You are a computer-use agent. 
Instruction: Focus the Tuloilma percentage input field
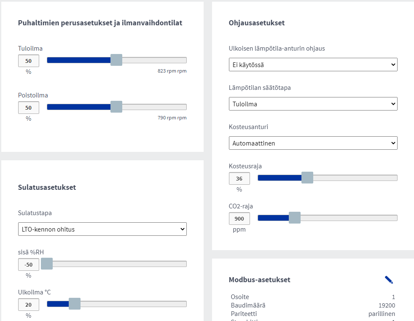[29, 61]
